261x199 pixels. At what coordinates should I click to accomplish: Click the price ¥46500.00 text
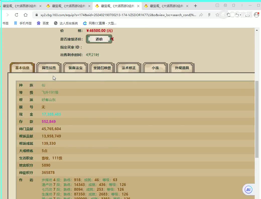[x=100, y=30]
